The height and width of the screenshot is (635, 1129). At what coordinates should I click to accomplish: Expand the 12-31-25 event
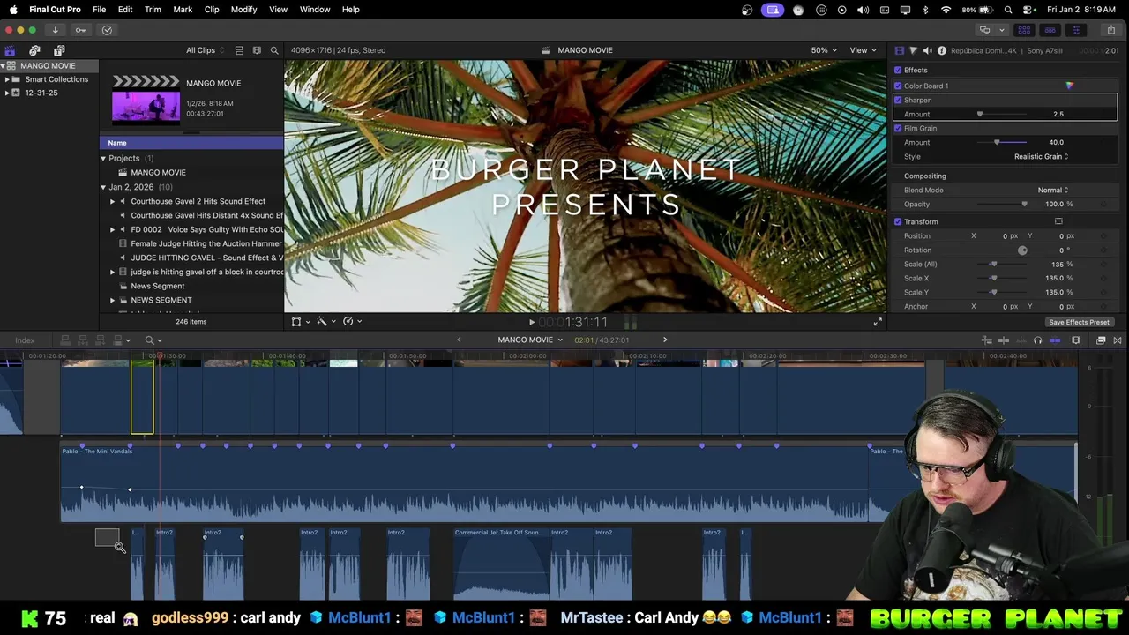(x=7, y=93)
